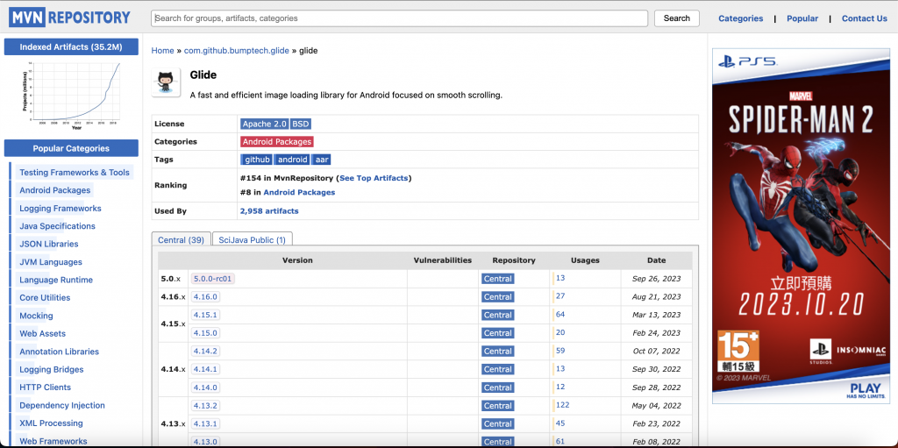Open the Spider-Man 2 PS5 advertisement

(802, 227)
